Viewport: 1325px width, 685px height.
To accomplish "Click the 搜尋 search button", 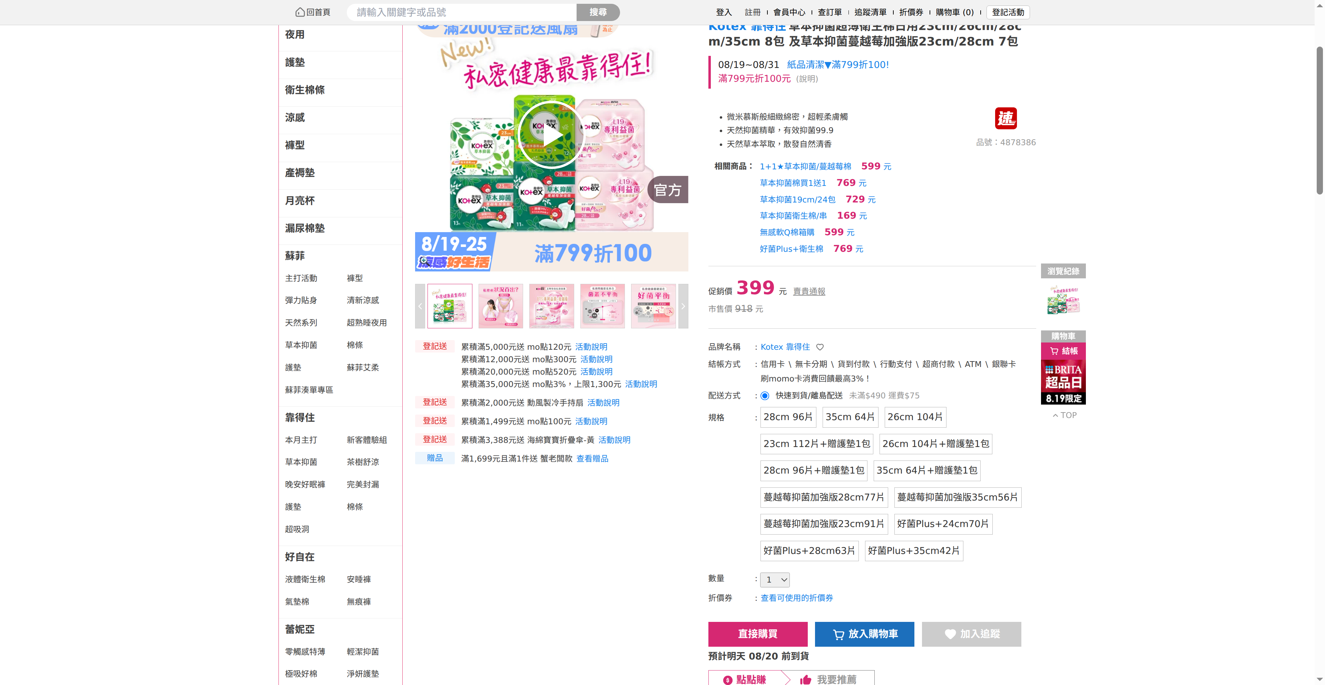I will point(598,12).
